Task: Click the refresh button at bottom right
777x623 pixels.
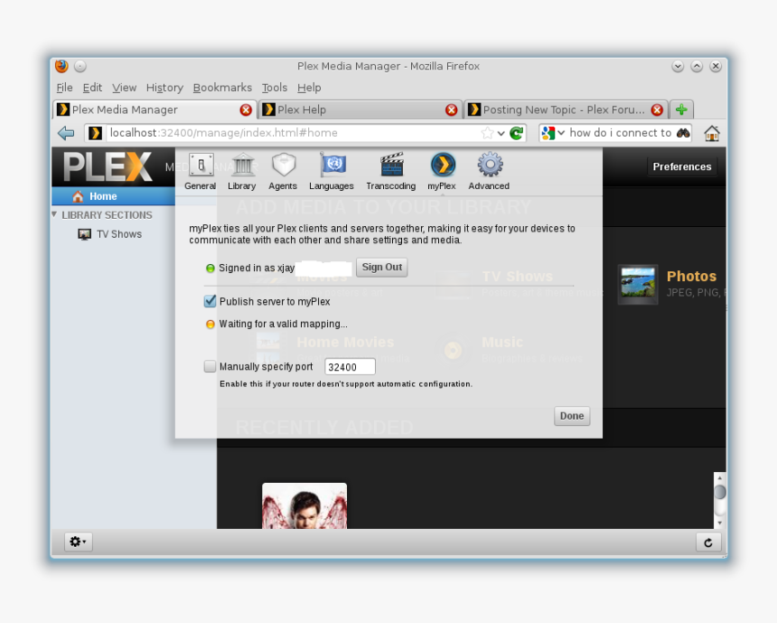Action: coord(707,542)
